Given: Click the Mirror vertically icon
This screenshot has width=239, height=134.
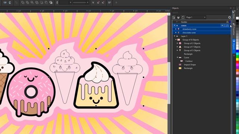Looking at the screenshot, I should point(10,3).
